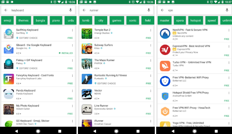Tap microphone in keyboard search bar
The height and width of the screenshot is (134, 232).
71,10
